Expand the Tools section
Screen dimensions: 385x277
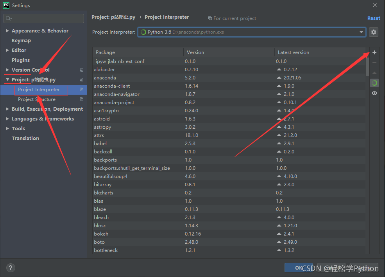coord(7,129)
